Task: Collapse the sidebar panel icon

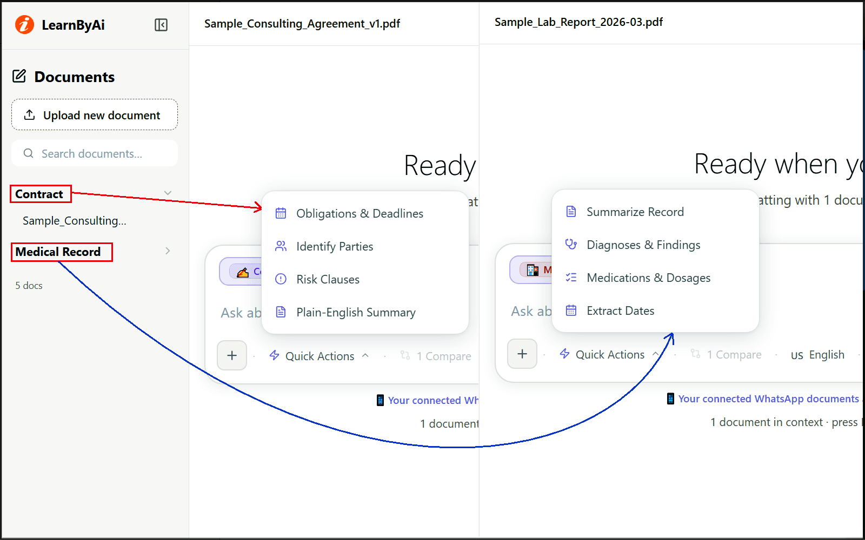Action: (x=161, y=25)
